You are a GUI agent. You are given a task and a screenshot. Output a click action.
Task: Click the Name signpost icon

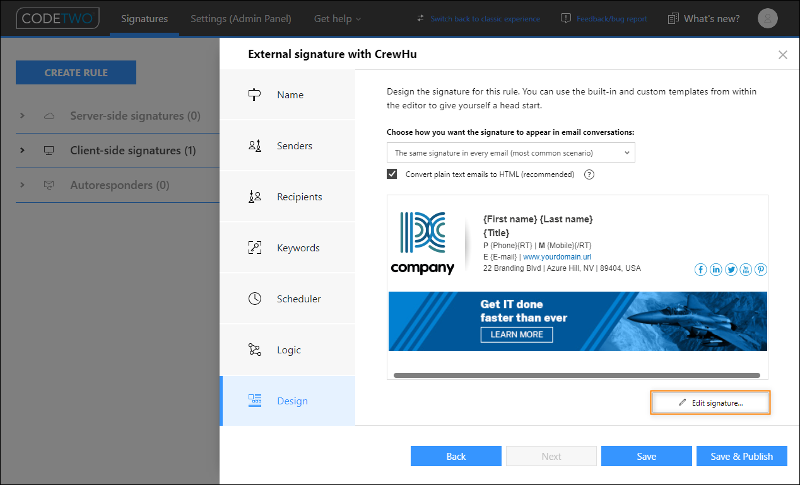(x=255, y=94)
